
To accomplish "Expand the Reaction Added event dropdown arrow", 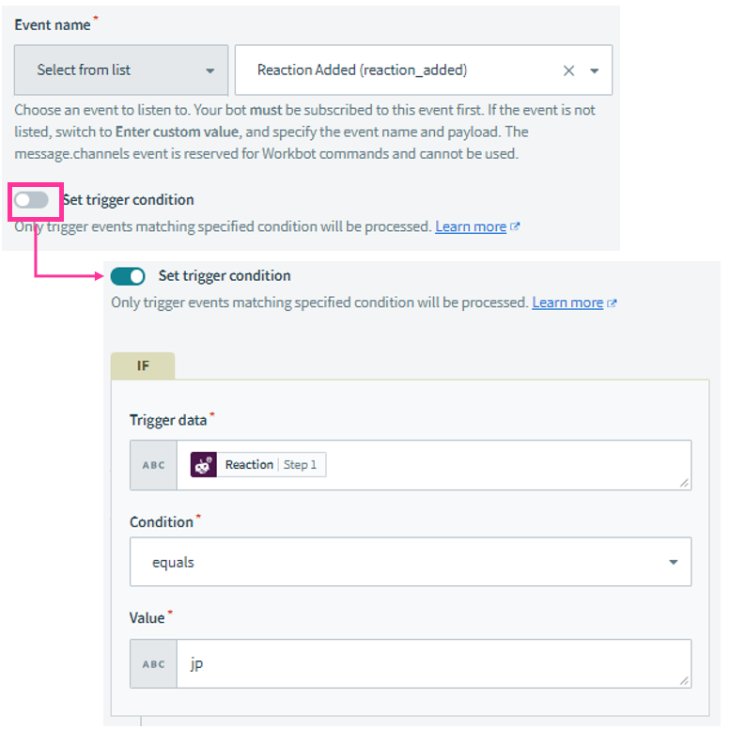I will [595, 70].
